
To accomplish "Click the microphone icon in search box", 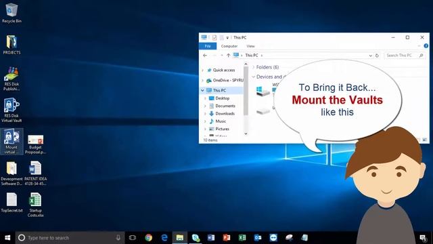I will [118, 238].
